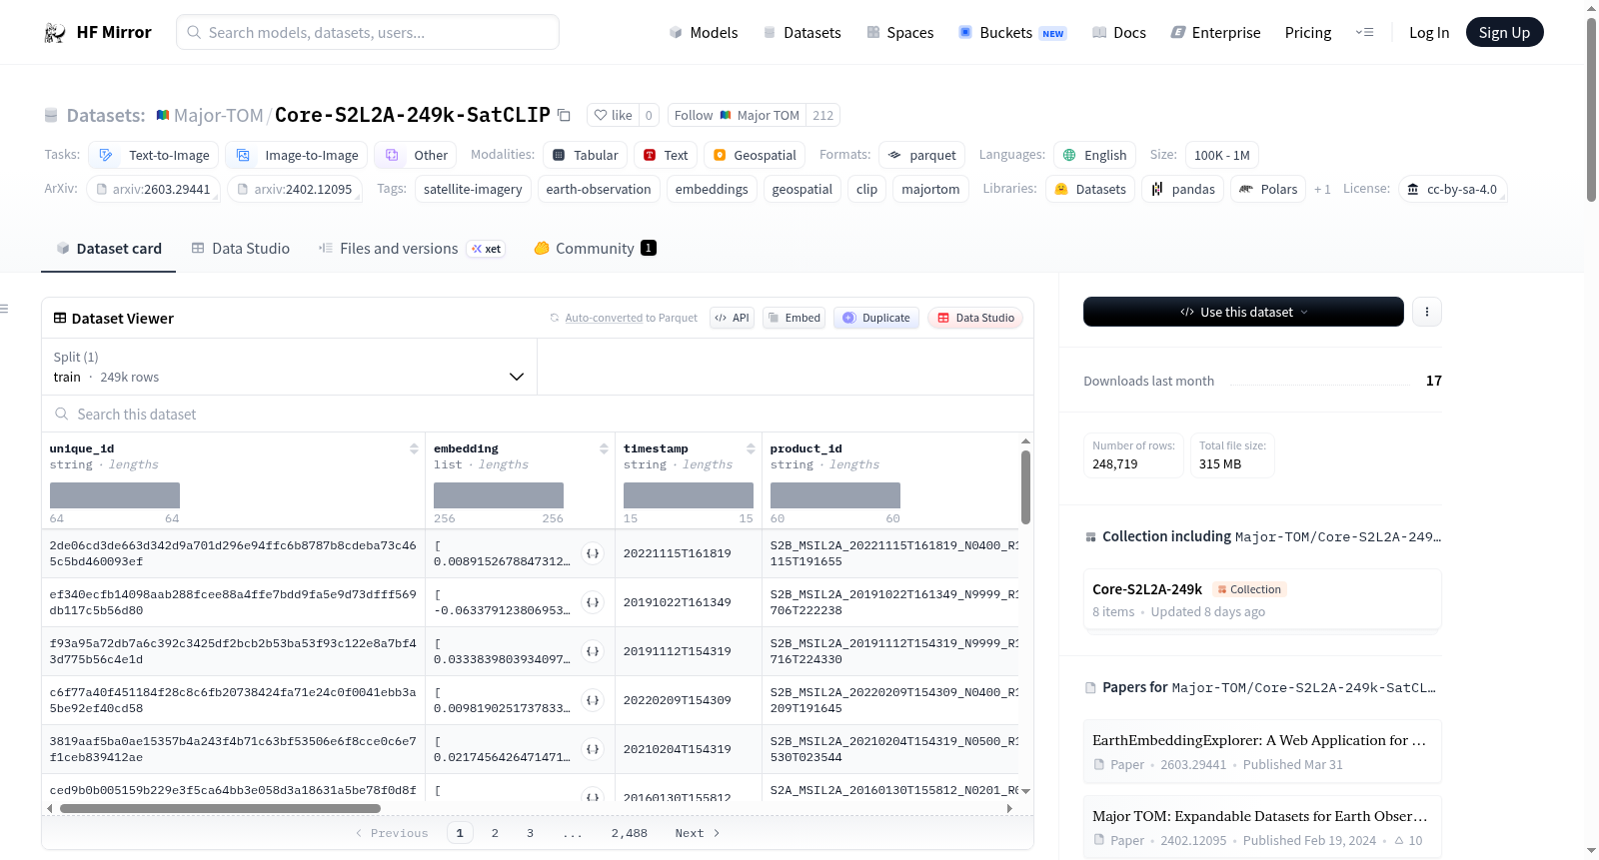Open the cc-by-sa-4.0 license tag
Screen dimensions: 1599x860
(x=1452, y=189)
